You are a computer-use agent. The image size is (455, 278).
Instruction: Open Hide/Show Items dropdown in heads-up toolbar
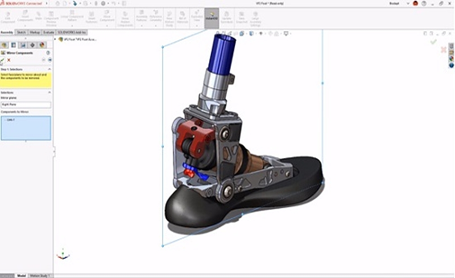[261, 33]
